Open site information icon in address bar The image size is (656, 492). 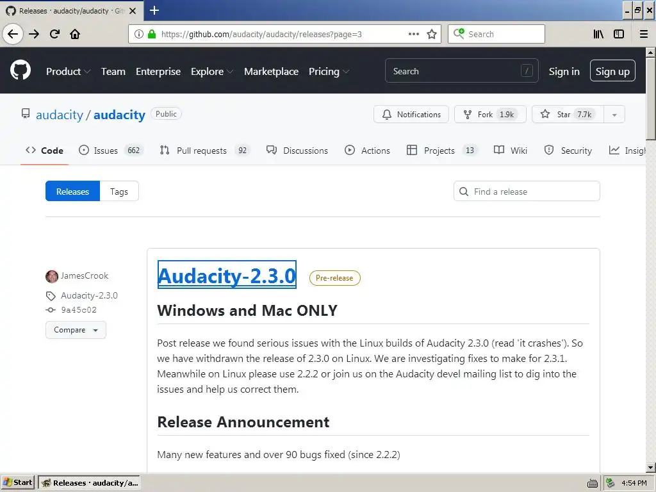coord(139,34)
